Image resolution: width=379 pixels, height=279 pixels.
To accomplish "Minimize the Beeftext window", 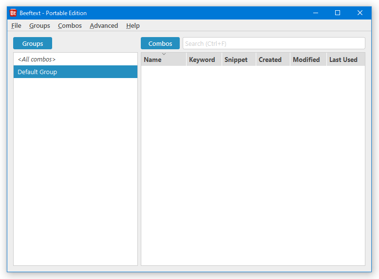I will pos(316,13).
